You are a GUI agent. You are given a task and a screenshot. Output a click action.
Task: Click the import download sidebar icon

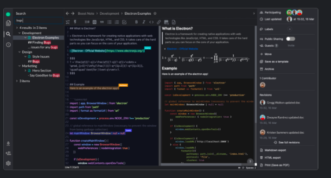pyautogui.click(x=8, y=144)
